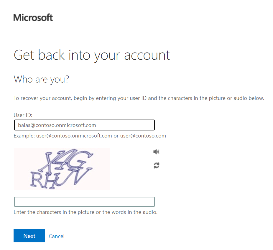Image resolution: width=273 pixels, height=250 pixels.
Task: Click the balas@contoso.onmicrosoft.com text field
Action: click(x=84, y=125)
